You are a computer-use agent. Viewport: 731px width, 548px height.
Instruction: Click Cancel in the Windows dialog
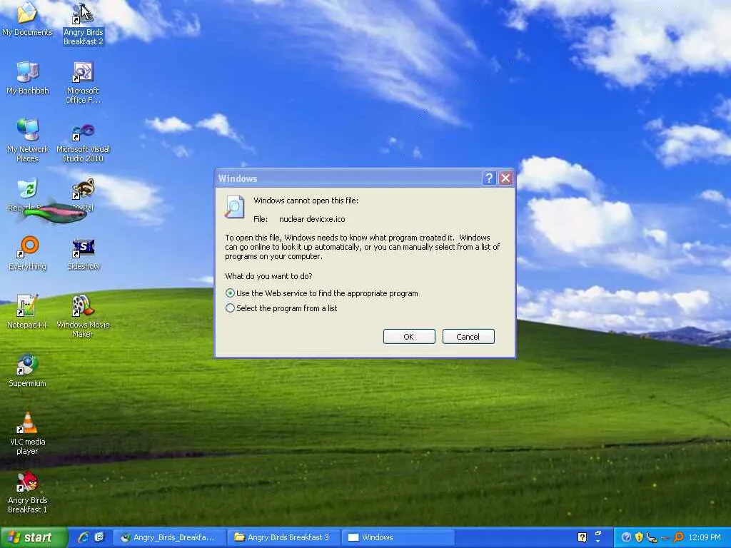click(468, 337)
